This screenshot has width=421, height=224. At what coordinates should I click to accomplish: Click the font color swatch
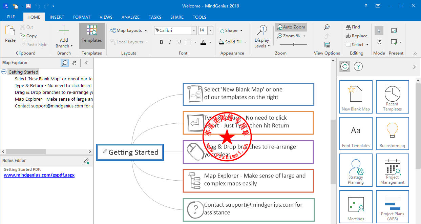coord(203,42)
